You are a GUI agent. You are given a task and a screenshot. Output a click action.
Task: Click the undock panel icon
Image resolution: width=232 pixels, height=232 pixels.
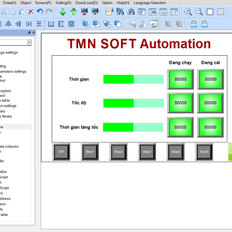(x=29, y=32)
